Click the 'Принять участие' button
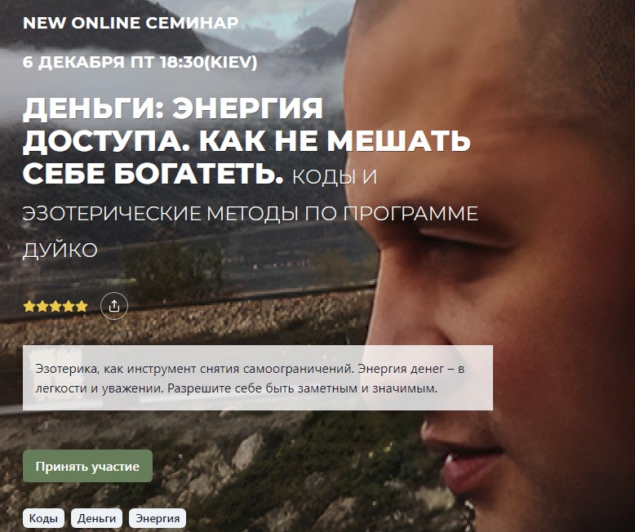 tap(87, 466)
